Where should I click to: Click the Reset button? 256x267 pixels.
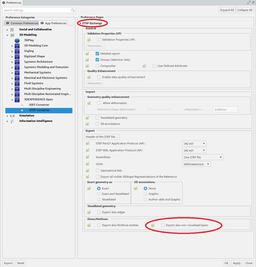(x=21, y=263)
